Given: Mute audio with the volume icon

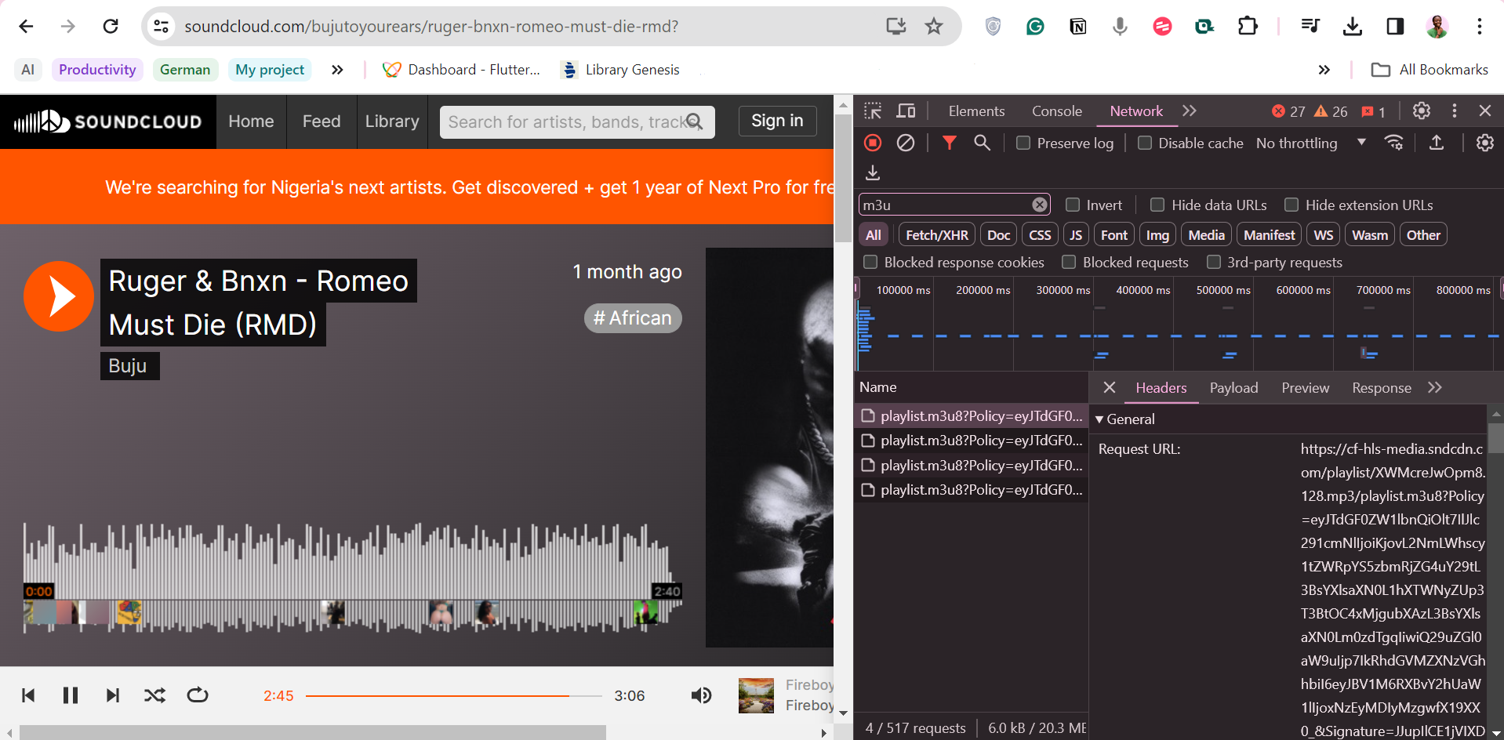Looking at the screenshot, I should click(x=700, y=695).
